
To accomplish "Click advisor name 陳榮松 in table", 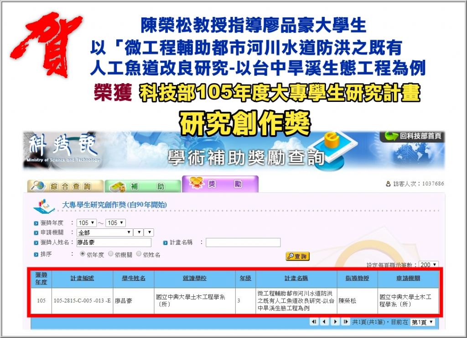I will click(x=347, y=301).
